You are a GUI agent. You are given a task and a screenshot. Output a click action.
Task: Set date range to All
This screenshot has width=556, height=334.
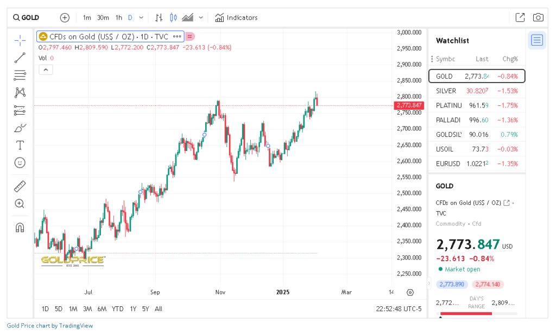159,309
